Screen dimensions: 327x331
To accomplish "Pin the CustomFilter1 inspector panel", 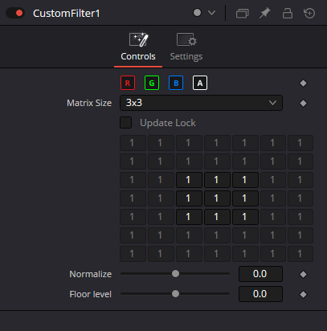I will 264,13.
